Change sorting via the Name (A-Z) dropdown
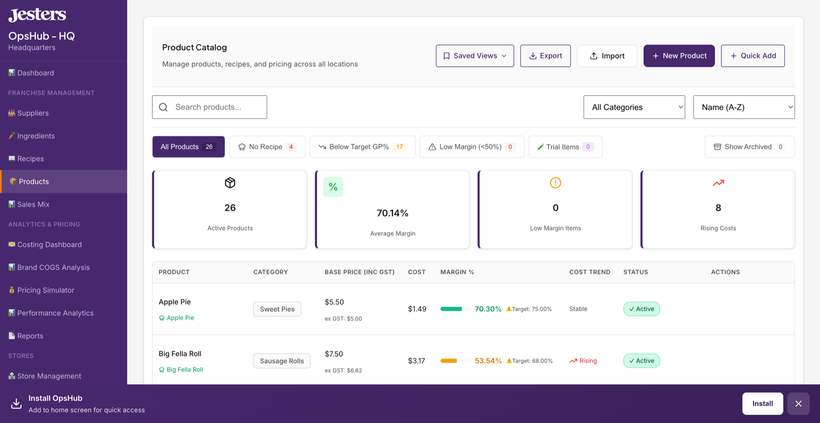The height and width of the screenshot is (423, 820). 743,107
